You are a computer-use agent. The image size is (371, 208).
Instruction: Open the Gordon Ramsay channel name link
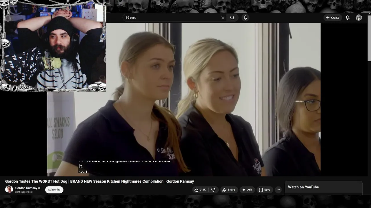click(x=26, y=188)
